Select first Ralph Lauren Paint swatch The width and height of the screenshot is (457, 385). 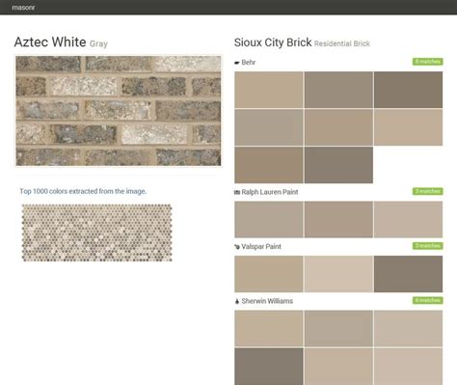click(269, 219)
